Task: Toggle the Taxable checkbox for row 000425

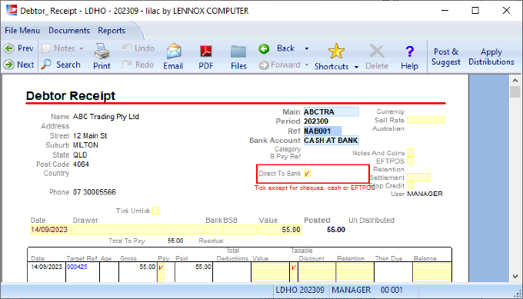Action: [x=294, y=267]
